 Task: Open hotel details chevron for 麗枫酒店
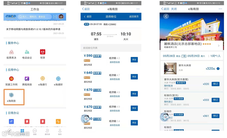pos(219,45)
